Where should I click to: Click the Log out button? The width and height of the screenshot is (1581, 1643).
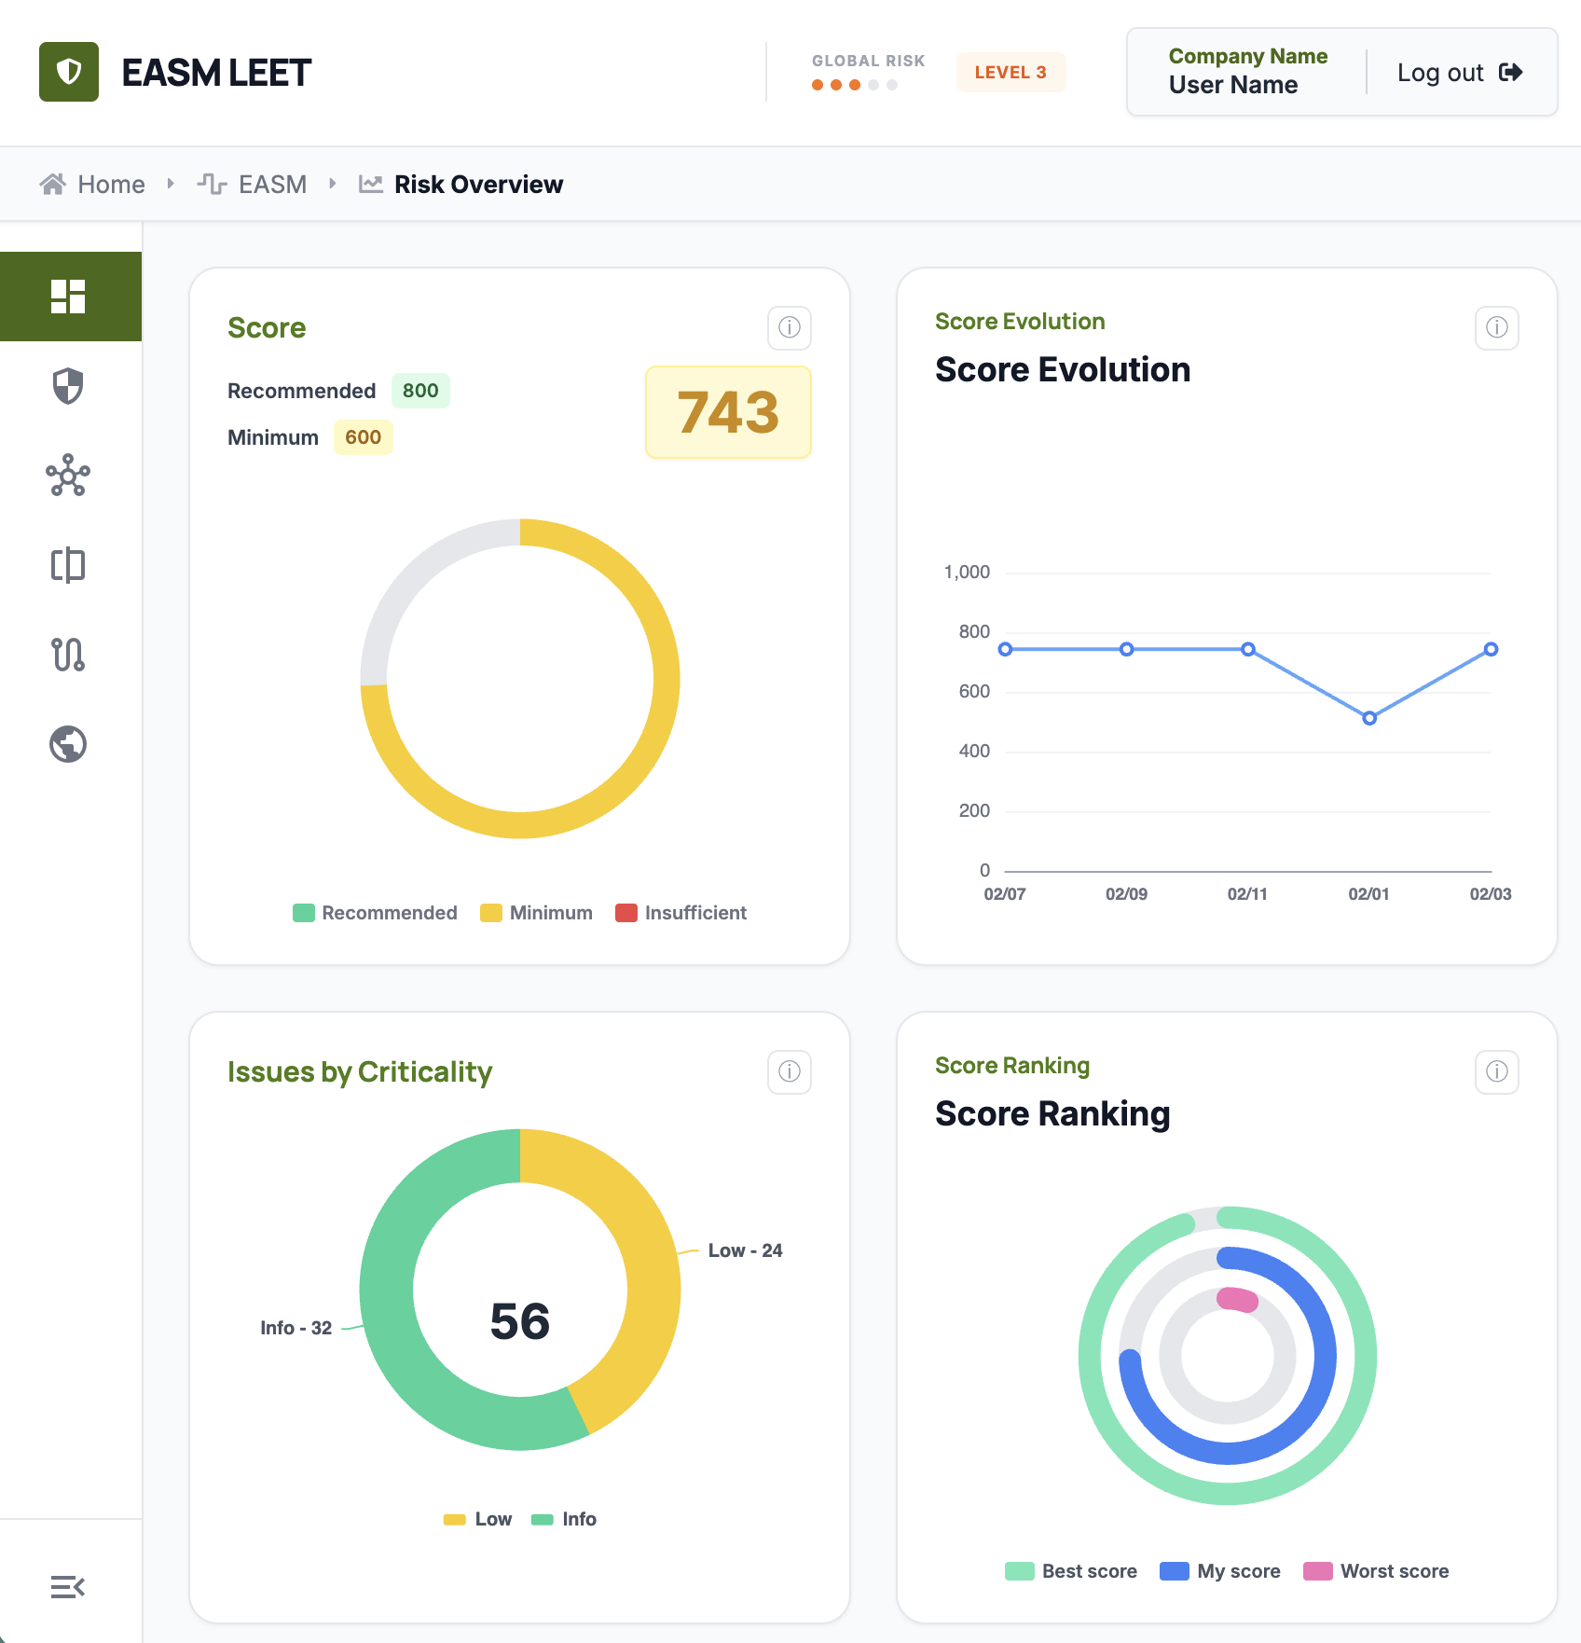(x=1460, y=73)
